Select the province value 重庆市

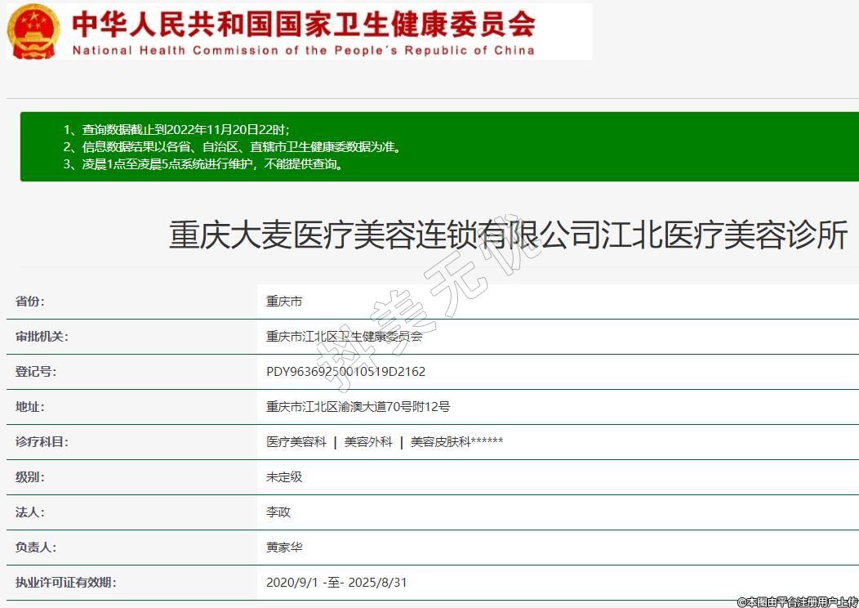[284, 302]
